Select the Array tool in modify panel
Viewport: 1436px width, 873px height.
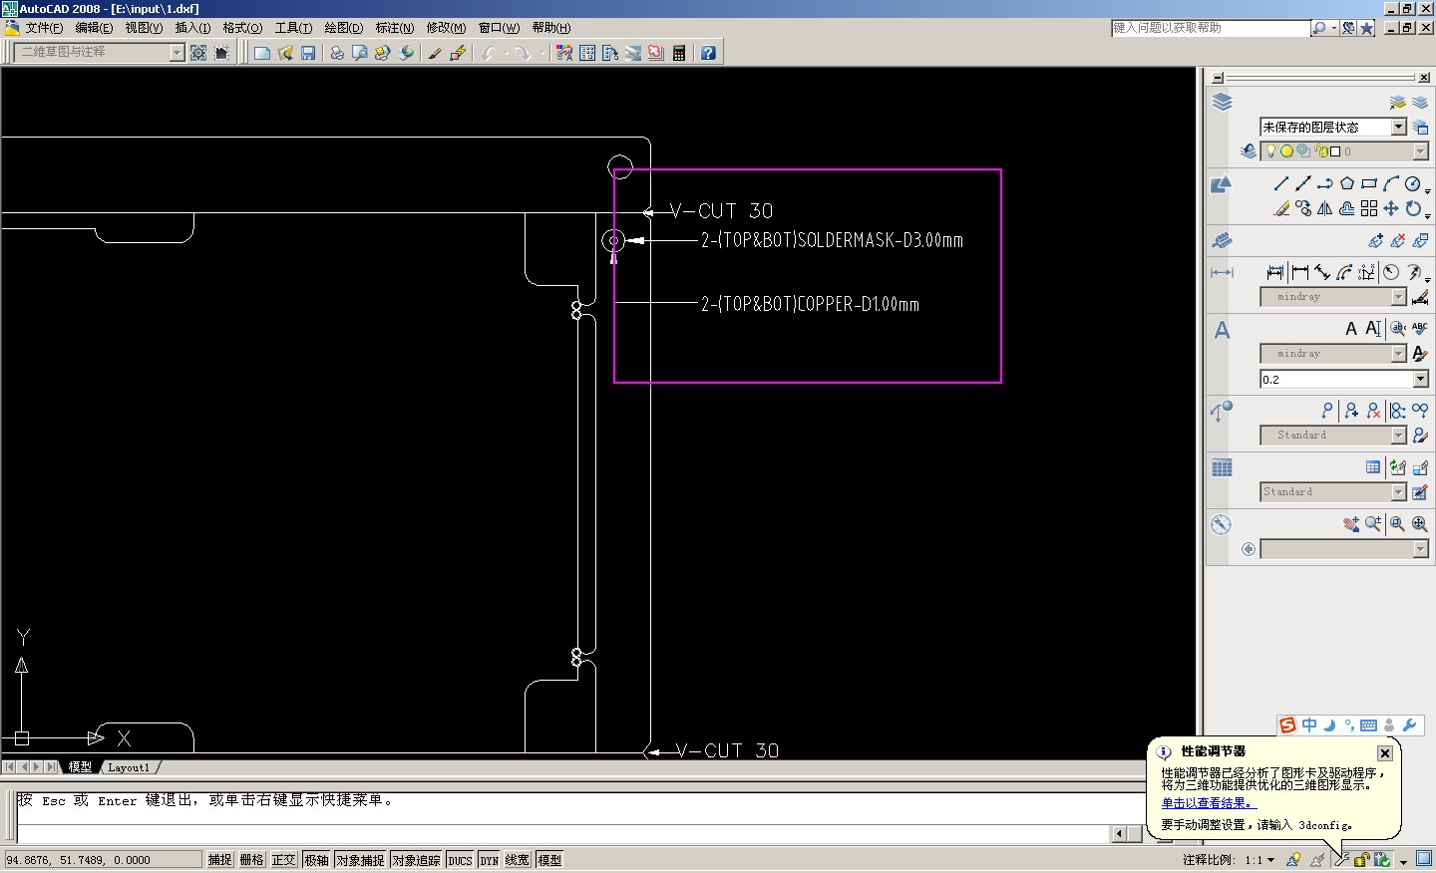[x=1369, y=208]
